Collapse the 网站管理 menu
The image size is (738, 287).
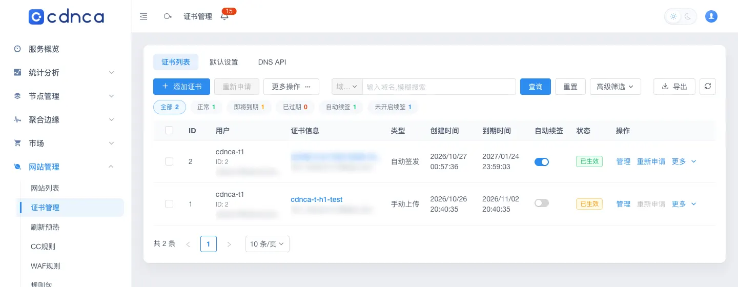66,167
